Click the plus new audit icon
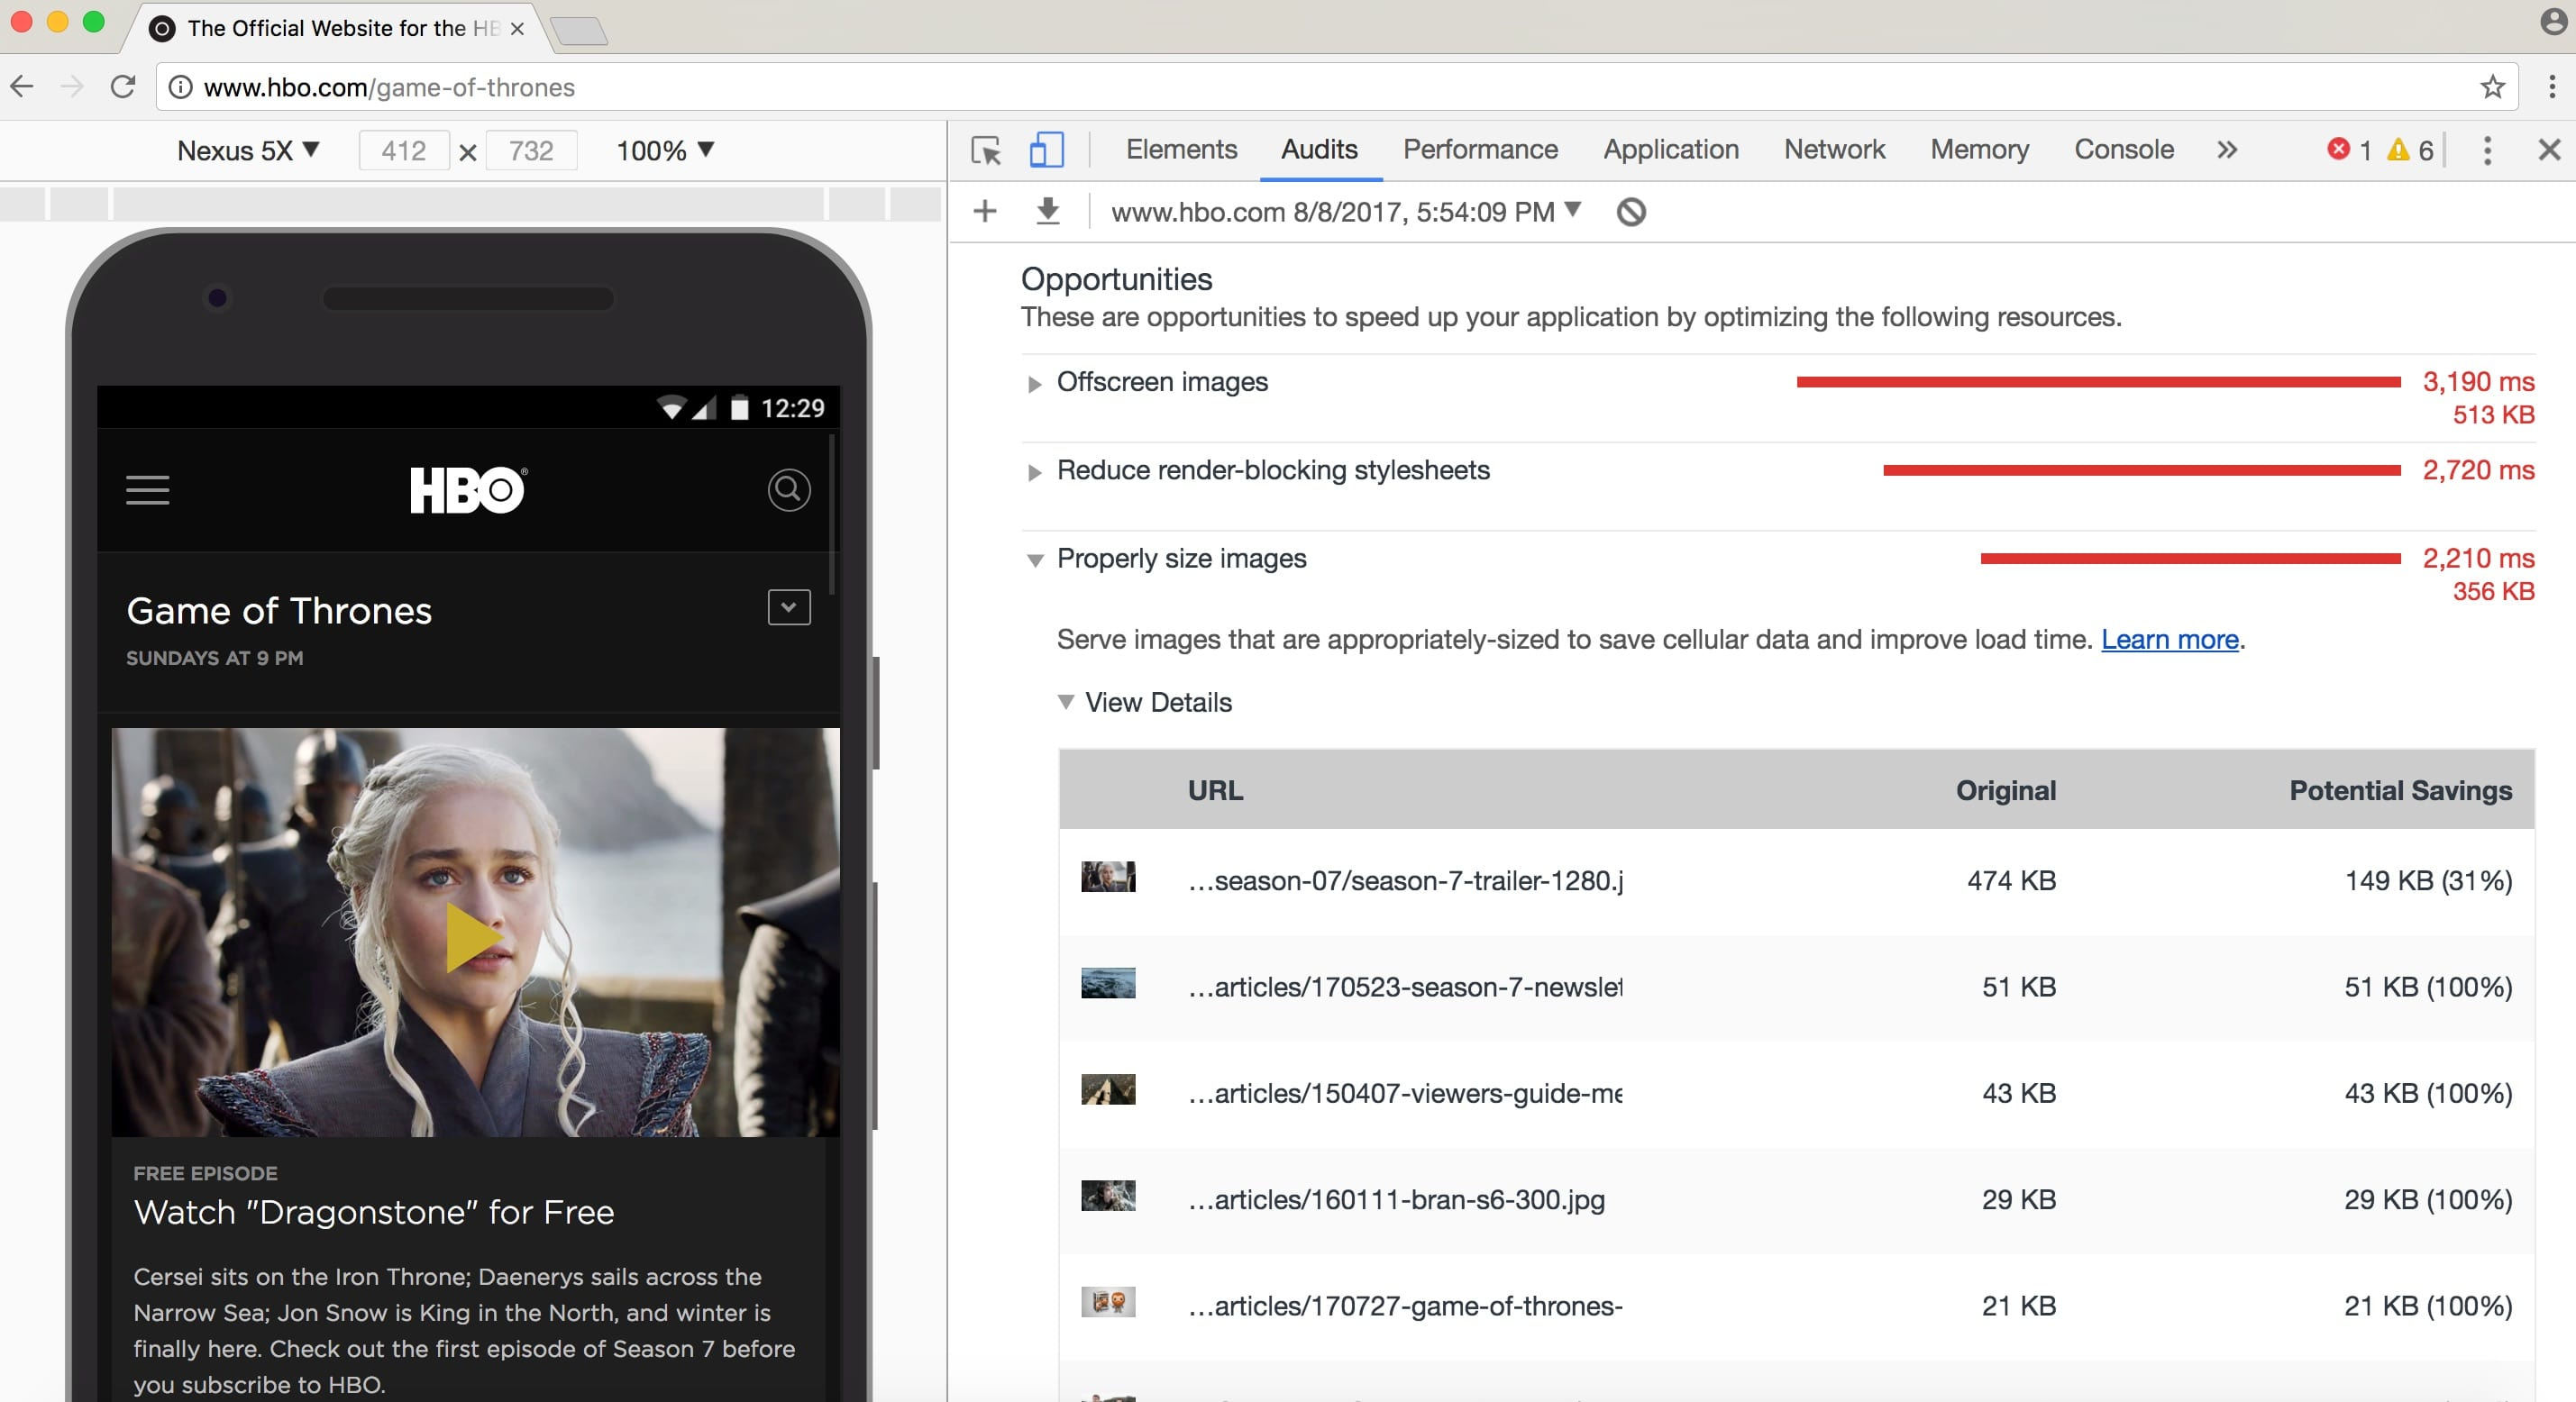Image resolution: width=2576 pixels, height=1402 pixels. pyautogui.click(x=985, y=211)
